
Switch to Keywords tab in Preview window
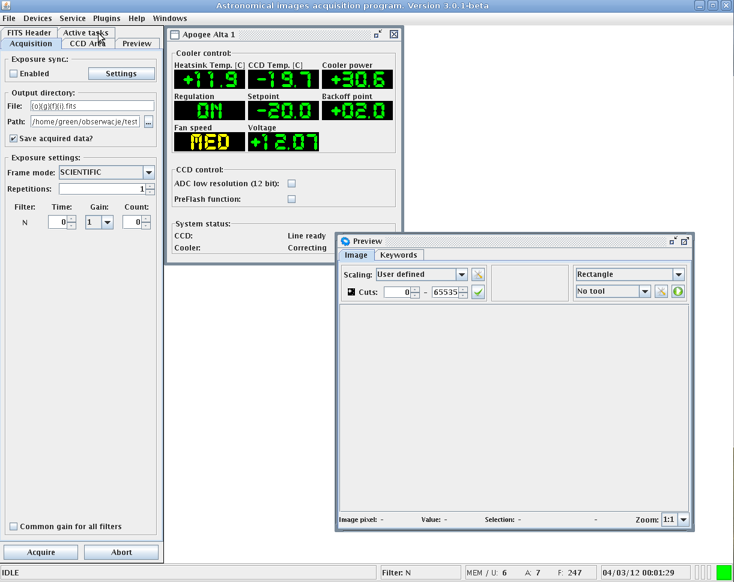click(399, 255)
